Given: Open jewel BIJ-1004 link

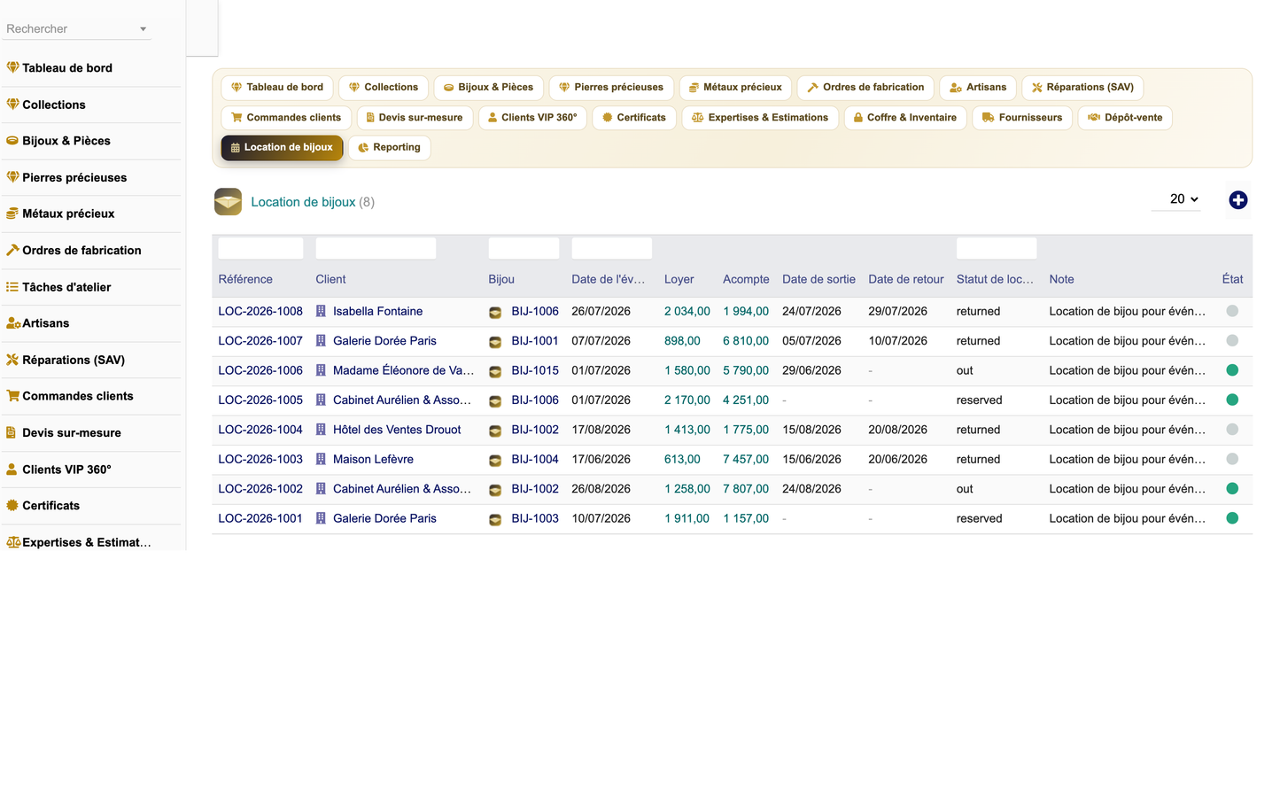Looking at the screenshot, I should [x=535, y=460].
